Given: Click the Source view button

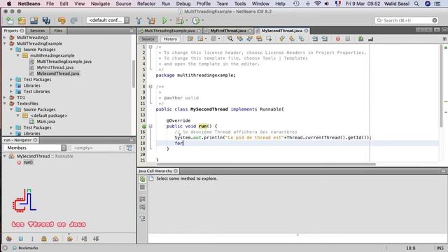Looking at the screenshot, I should tap(148, 39).
